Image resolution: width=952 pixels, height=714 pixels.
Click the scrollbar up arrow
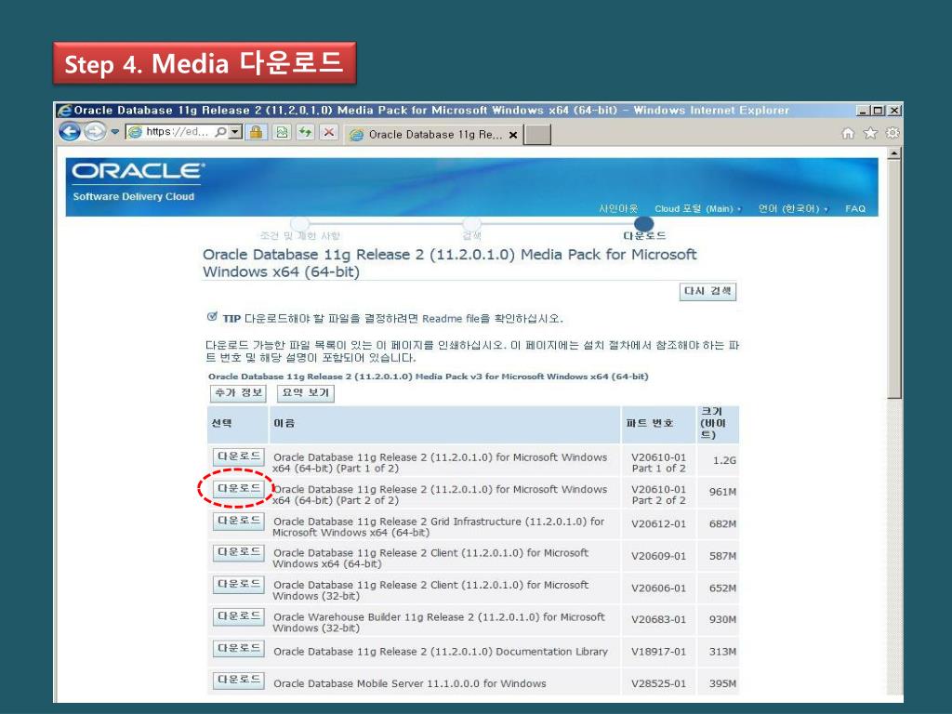pos(893,153)
